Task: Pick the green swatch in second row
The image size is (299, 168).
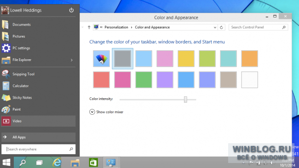Action: click(x=144, y=80)
